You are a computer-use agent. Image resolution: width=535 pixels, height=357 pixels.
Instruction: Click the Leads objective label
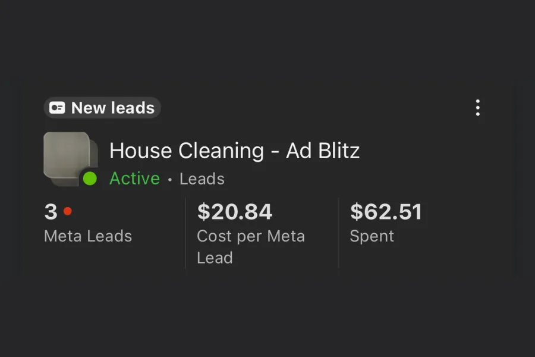click(x=202, y=178)
